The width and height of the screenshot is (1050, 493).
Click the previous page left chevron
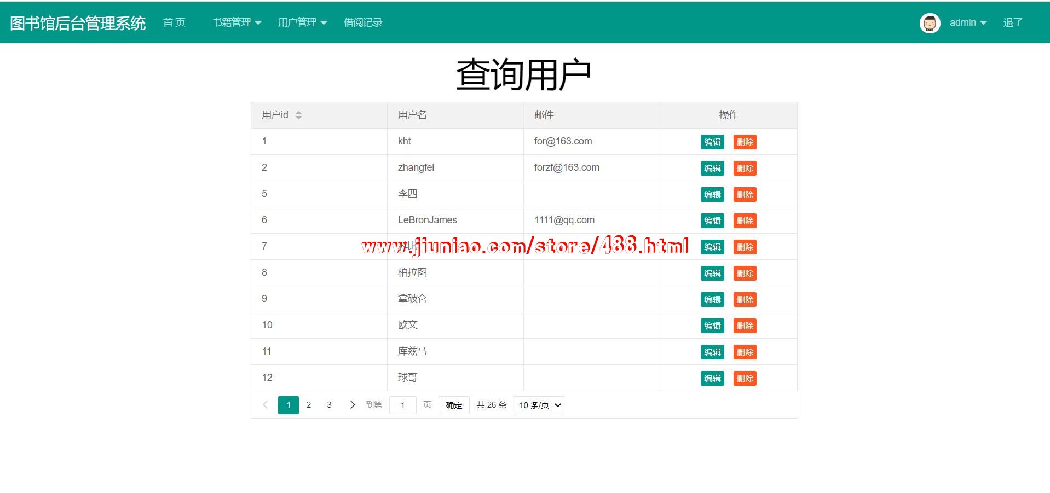click(266, 405)
